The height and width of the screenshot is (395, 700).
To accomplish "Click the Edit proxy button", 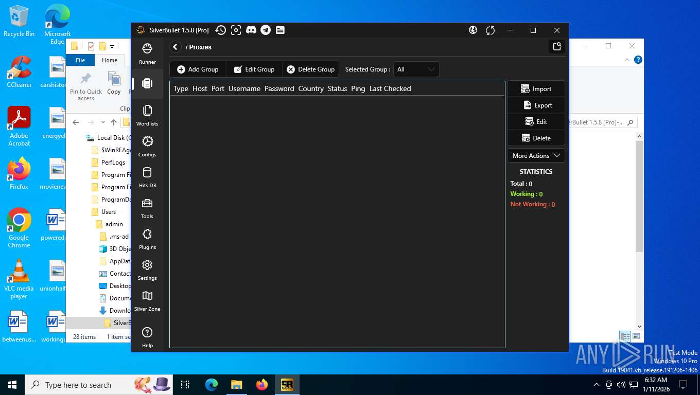I will tap(536, 122).
